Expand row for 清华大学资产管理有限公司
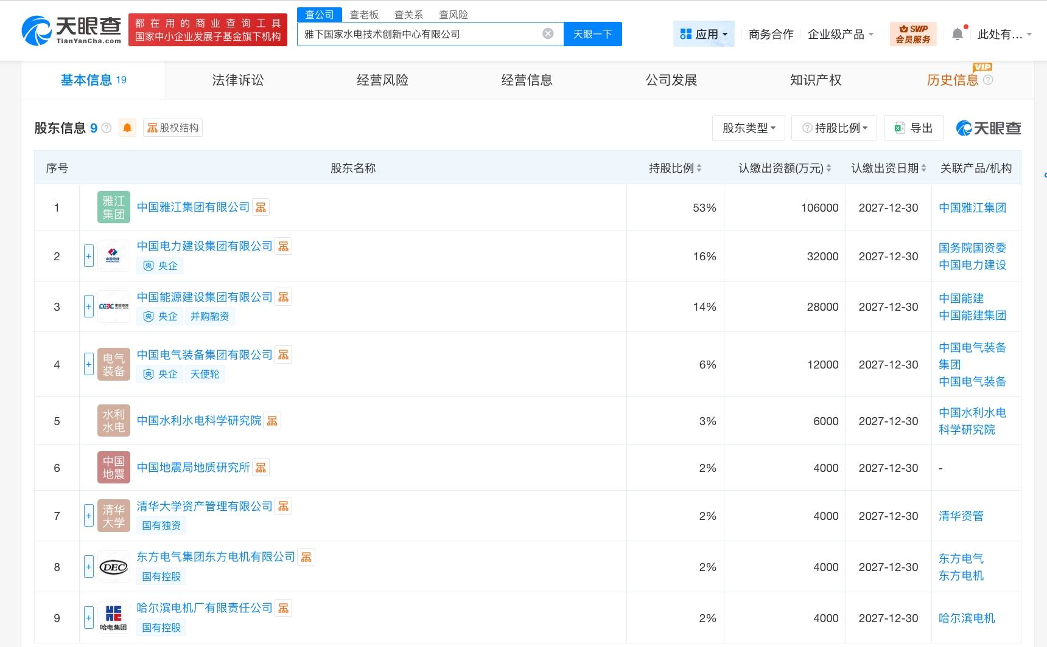The width and height of the screenshot is (1047, 647). click(89, 516)
